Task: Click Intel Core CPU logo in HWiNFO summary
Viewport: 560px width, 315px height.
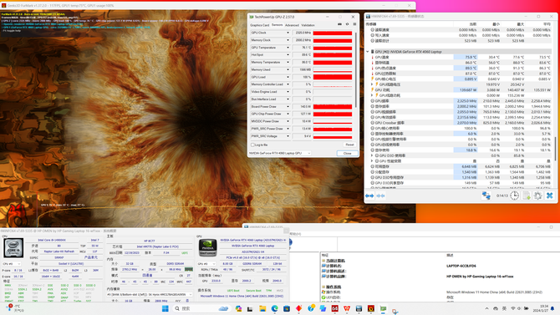Action: click(13, 247)
